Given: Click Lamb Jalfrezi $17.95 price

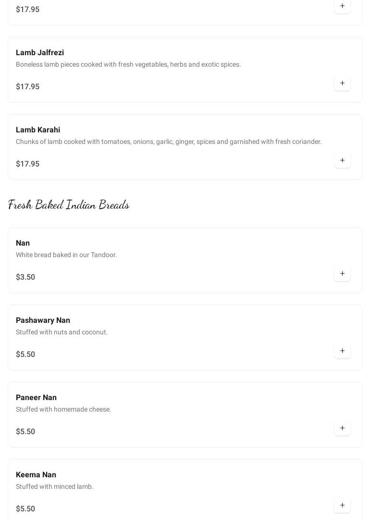Looking at the screenshot, I should click(x=27, y=87).
